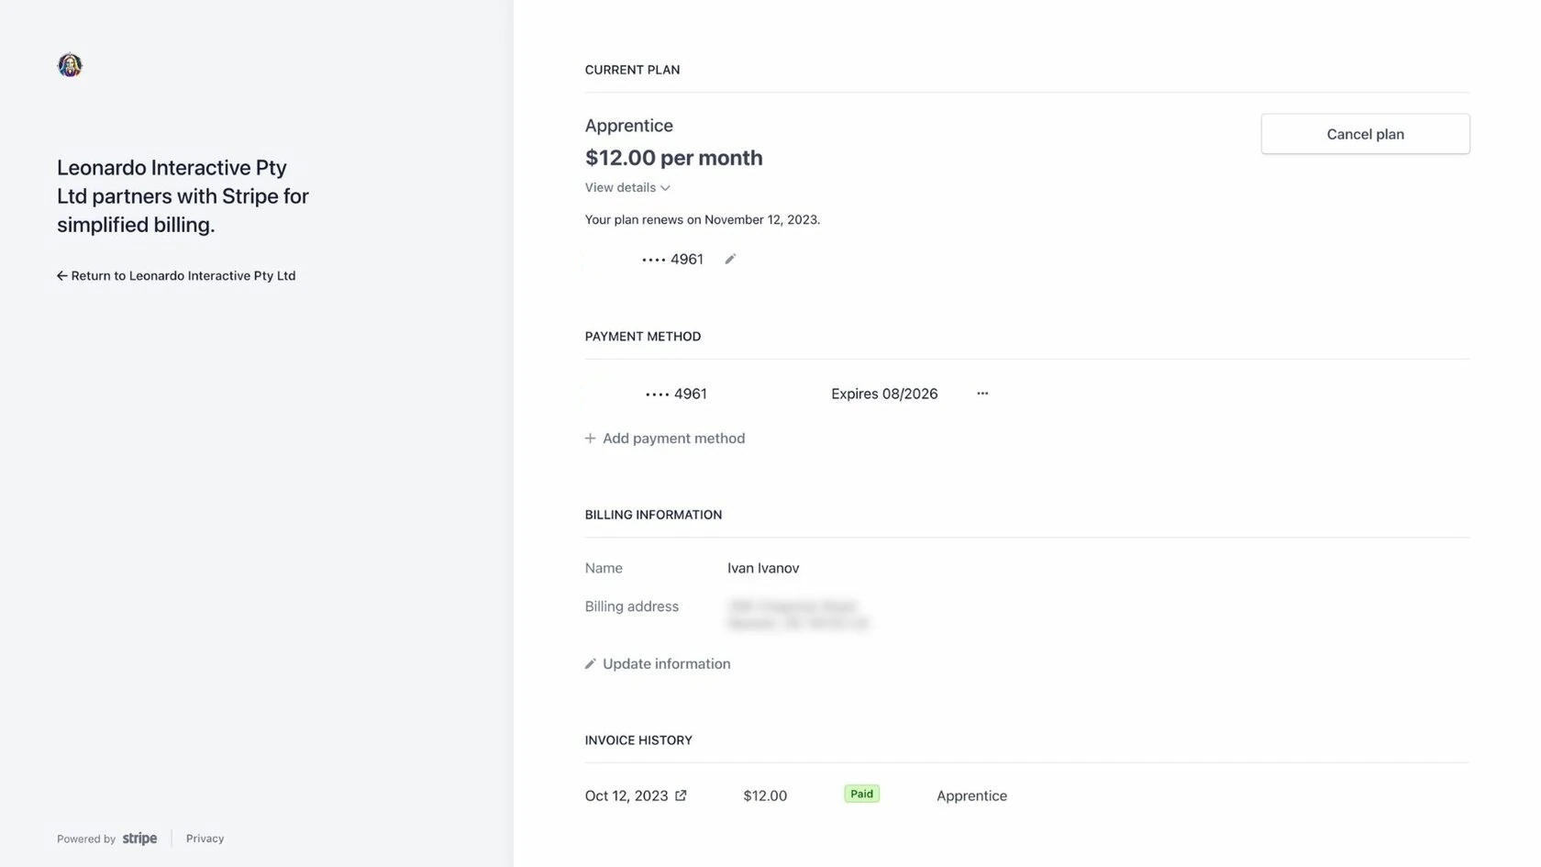The height and width of the screenshot is (867, 1541).
Task: Click the INVOICE HISTORY section heading
Action: (x=638, y=740)
